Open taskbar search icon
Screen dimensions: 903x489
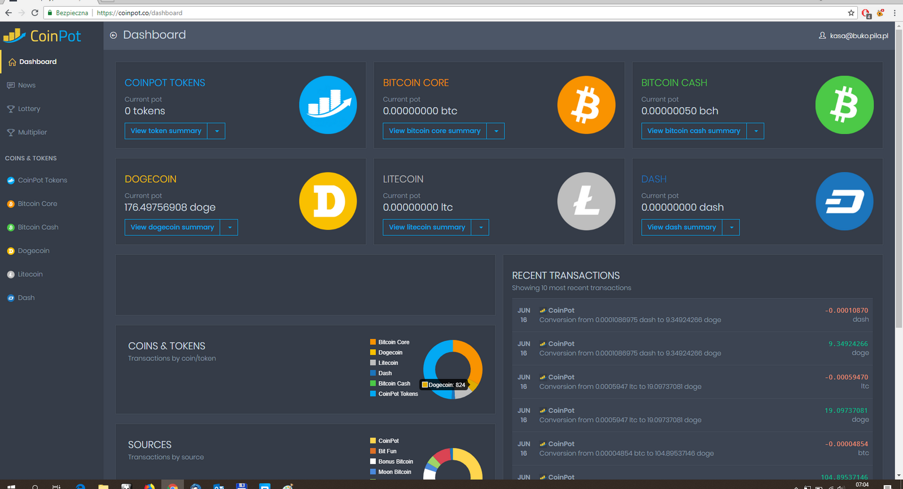[x=35, y=486]
